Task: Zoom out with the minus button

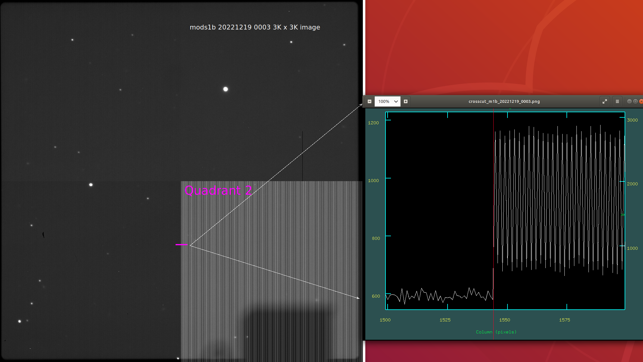Action: point(370,101)
